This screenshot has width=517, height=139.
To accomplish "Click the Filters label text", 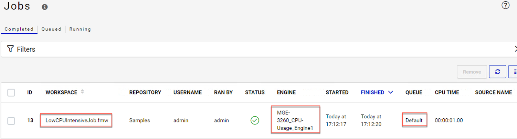I will click(x=26, y=49).
